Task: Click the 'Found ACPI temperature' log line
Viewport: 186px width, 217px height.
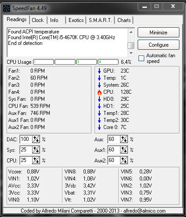Action: (x=33, y=32)
